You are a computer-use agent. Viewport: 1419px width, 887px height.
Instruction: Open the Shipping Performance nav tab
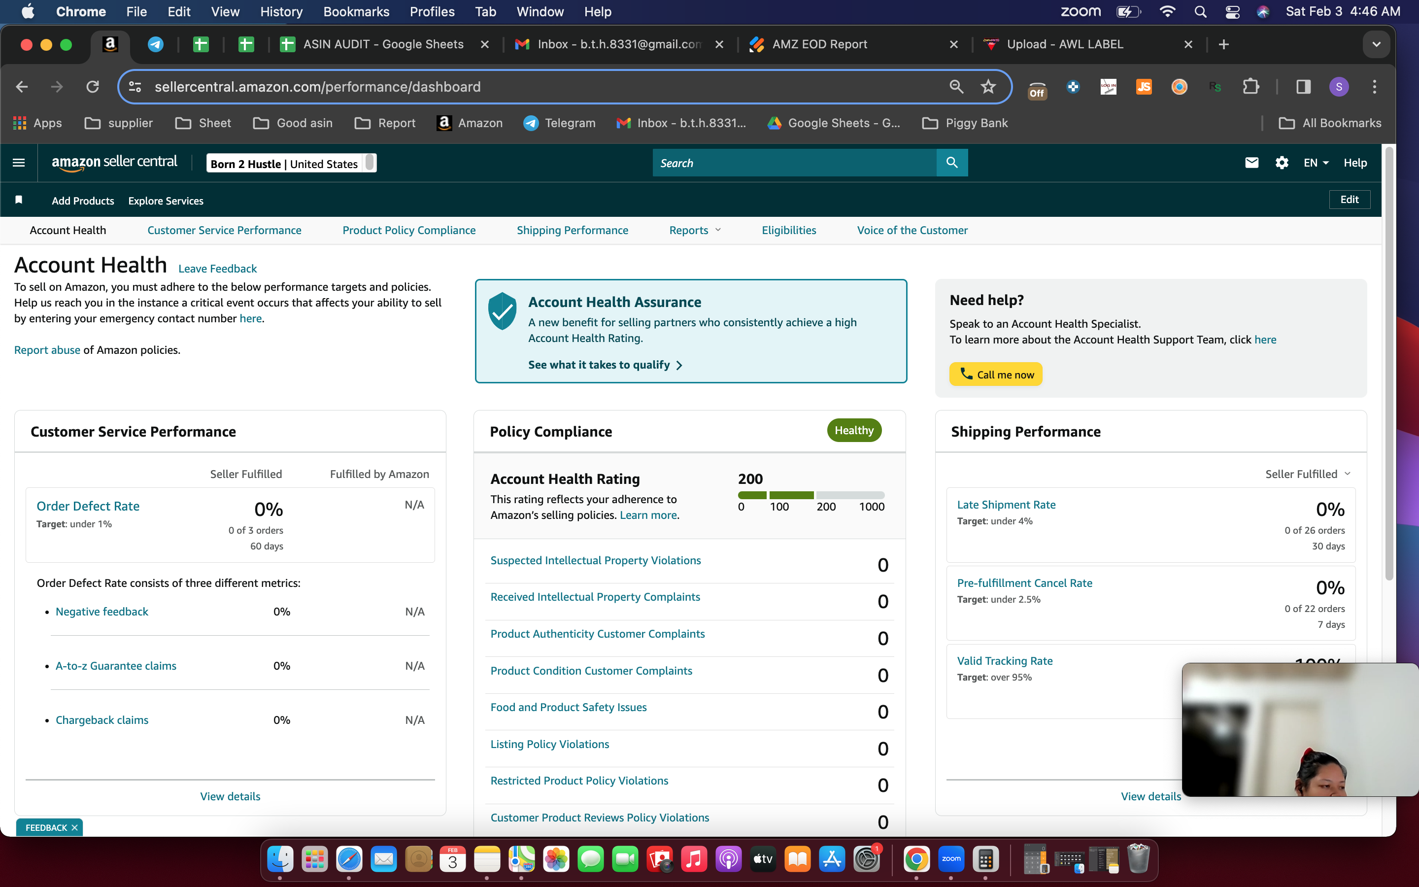(573, 231)
